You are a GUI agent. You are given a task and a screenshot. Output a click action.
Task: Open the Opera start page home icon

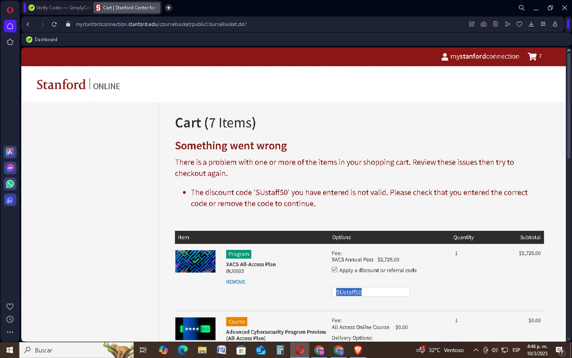tap(10, 26)
